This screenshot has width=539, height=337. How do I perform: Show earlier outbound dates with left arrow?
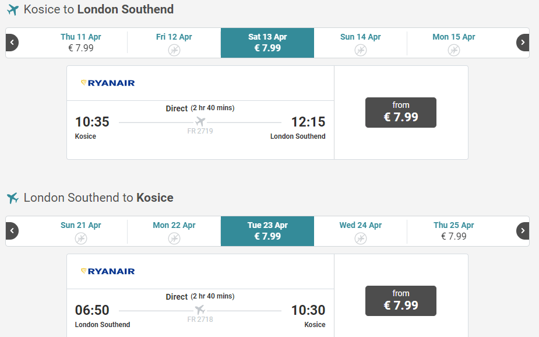pyautogui.click(x=12, y=43)
